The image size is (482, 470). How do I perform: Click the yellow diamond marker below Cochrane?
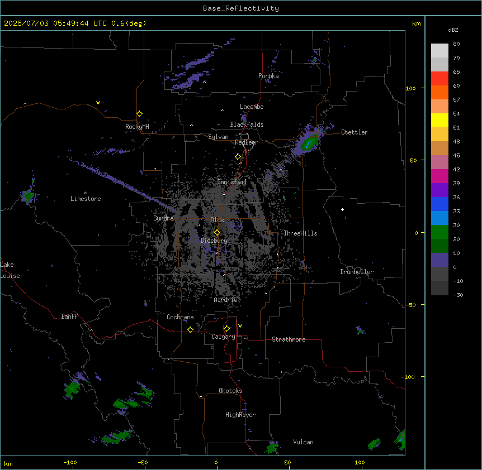190,329
